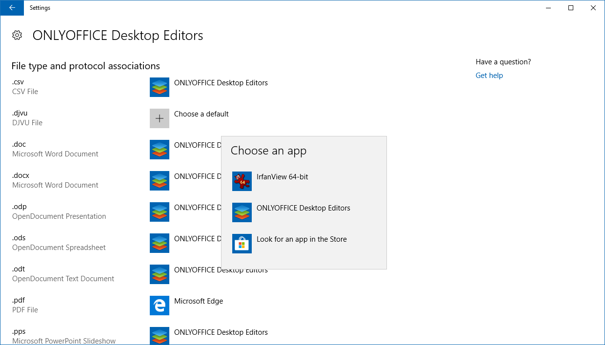
Task: Click ONLYOFFICE icon in app chooser popup
Action: pos(242,212)
